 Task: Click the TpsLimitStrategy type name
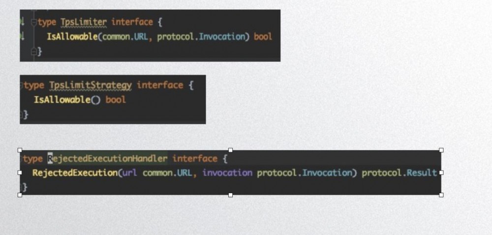pyautogui.click(x=91, y=85)
